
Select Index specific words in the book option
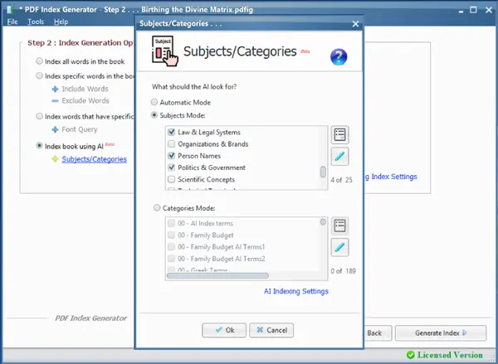click(x=39, y=75)
